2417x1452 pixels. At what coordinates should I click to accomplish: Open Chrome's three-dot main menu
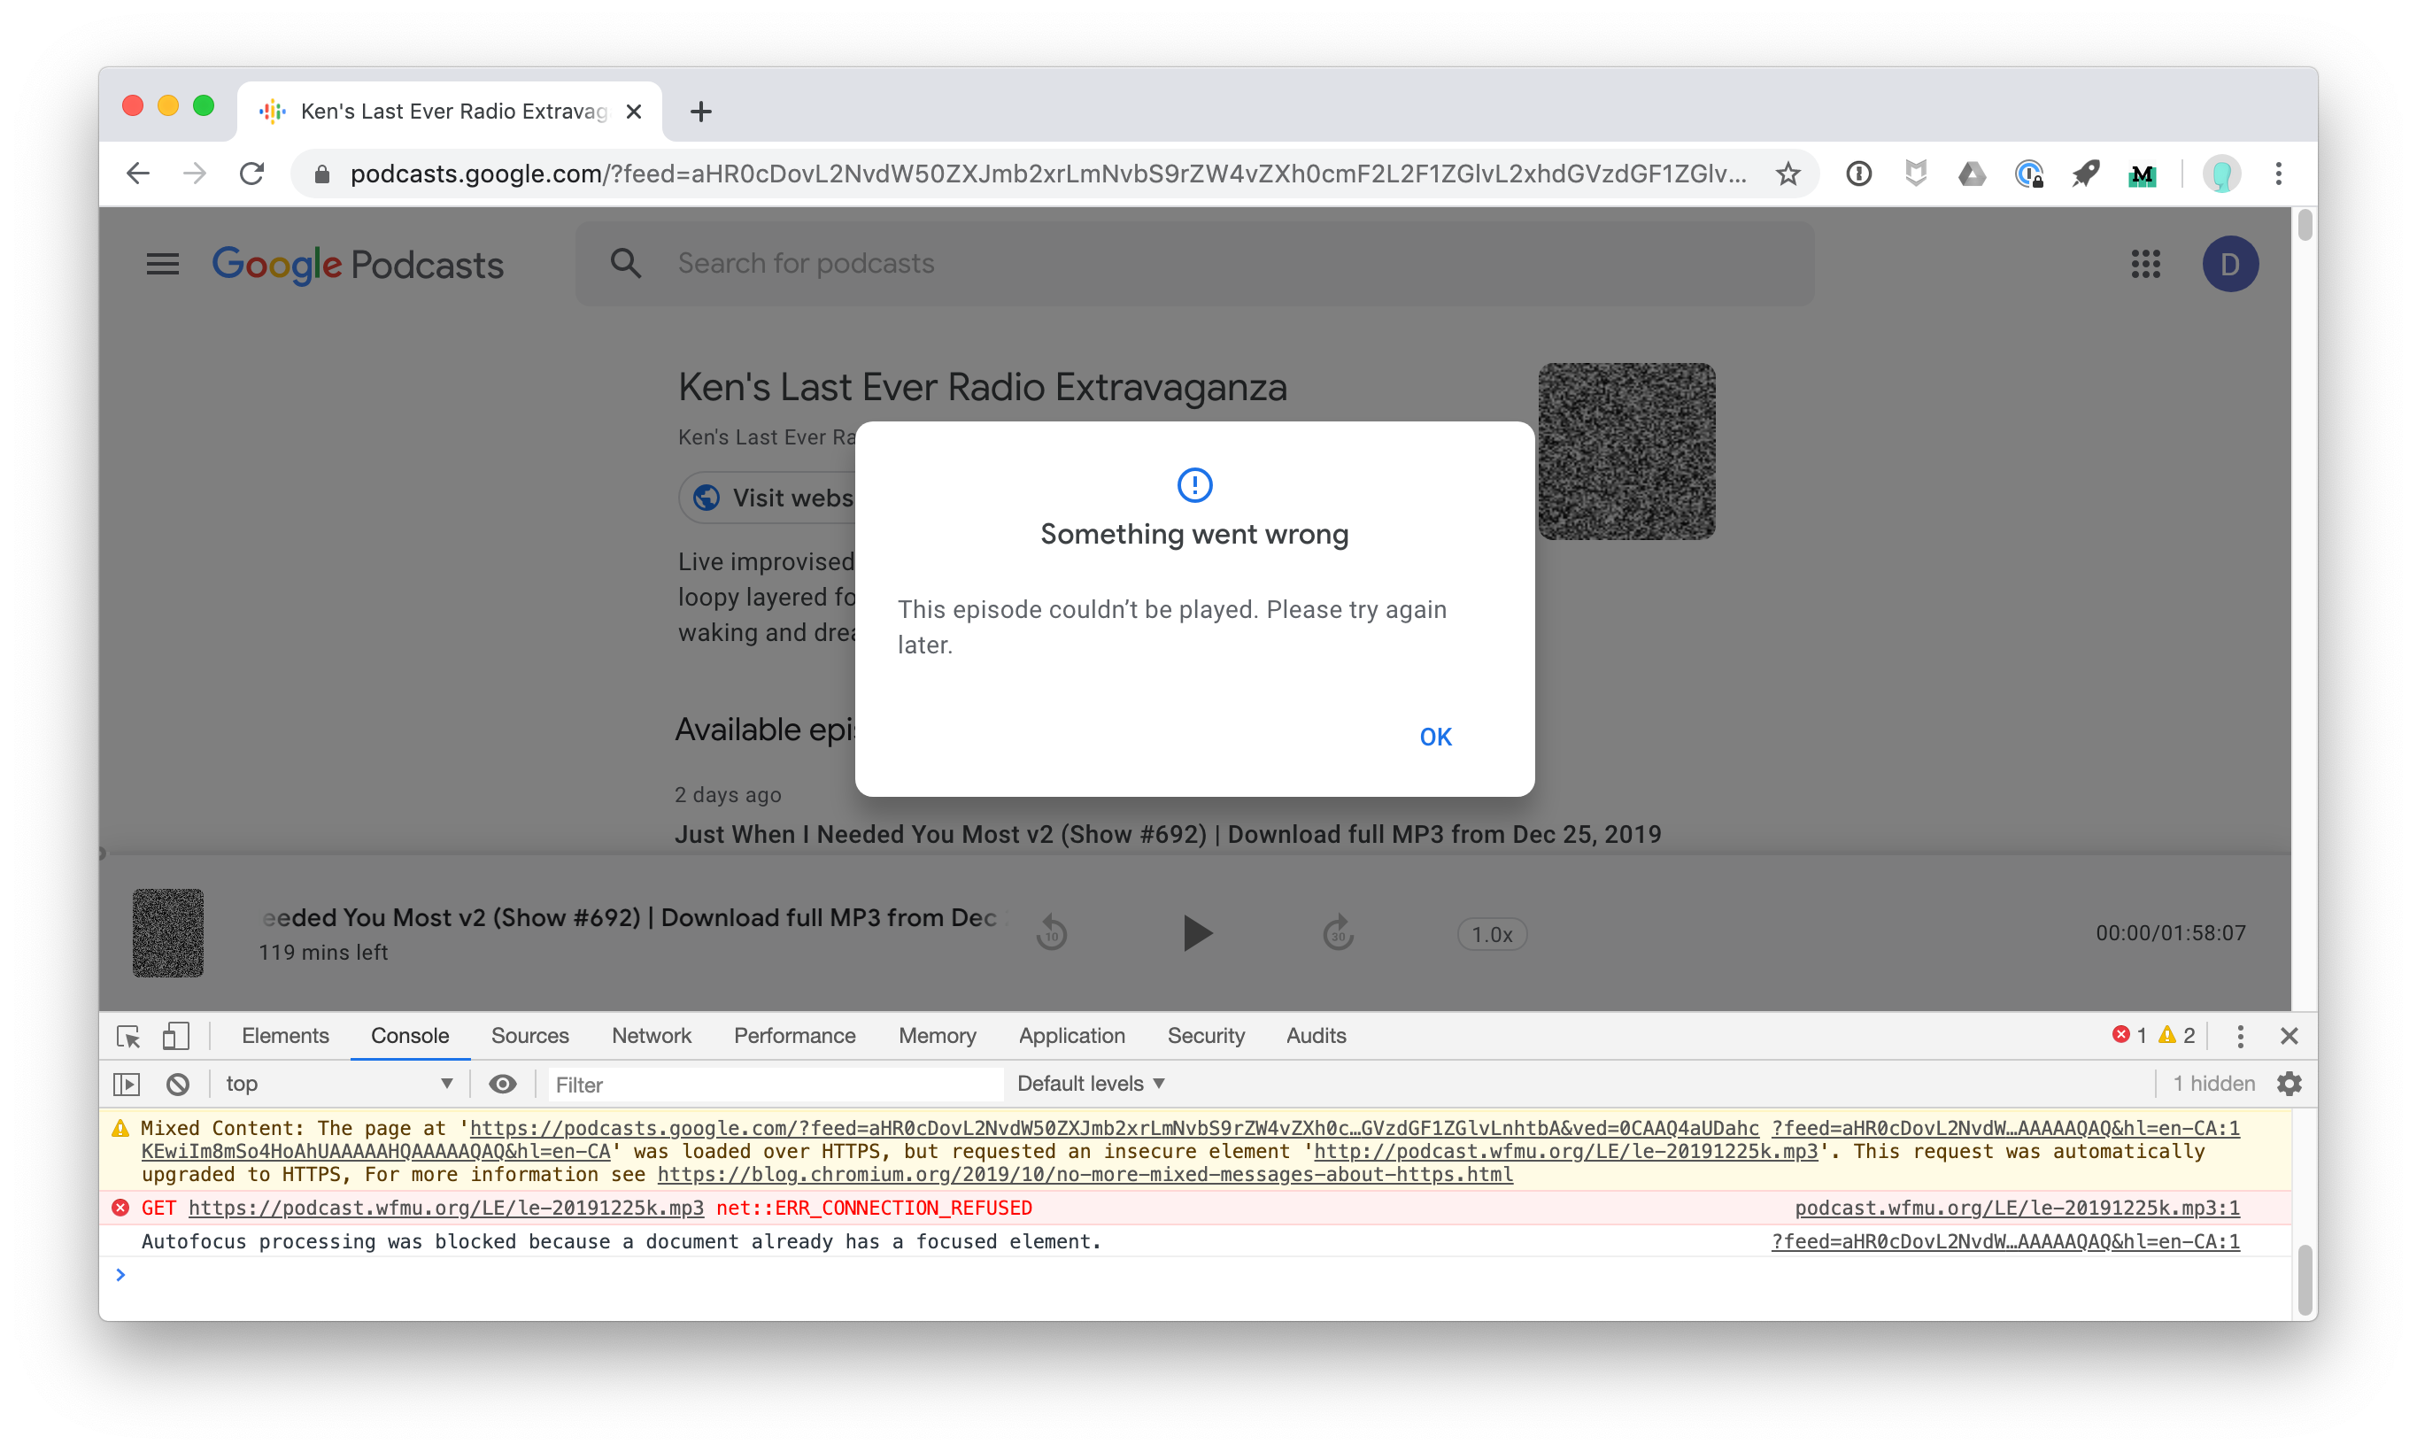click(x=2278, y=174)
